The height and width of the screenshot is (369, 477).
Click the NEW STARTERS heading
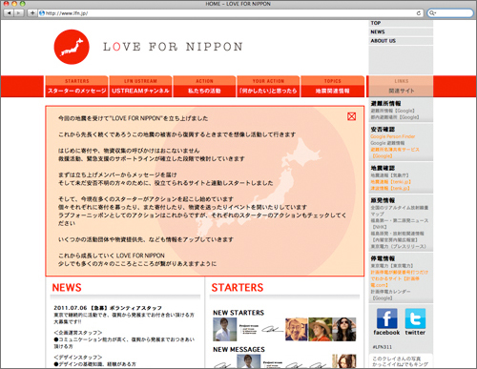pyautogui.click(x=238, y=313)
